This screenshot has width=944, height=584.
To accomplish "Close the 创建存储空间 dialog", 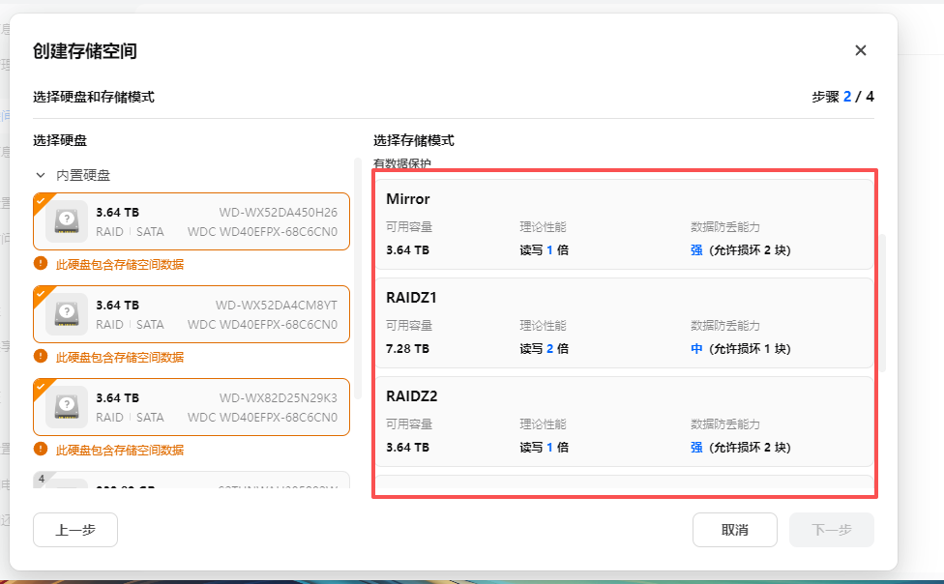I will [860, 50].
